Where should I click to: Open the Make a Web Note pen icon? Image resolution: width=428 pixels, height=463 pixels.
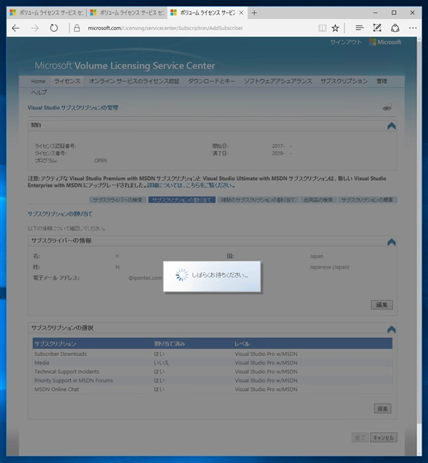pos(377,28)
